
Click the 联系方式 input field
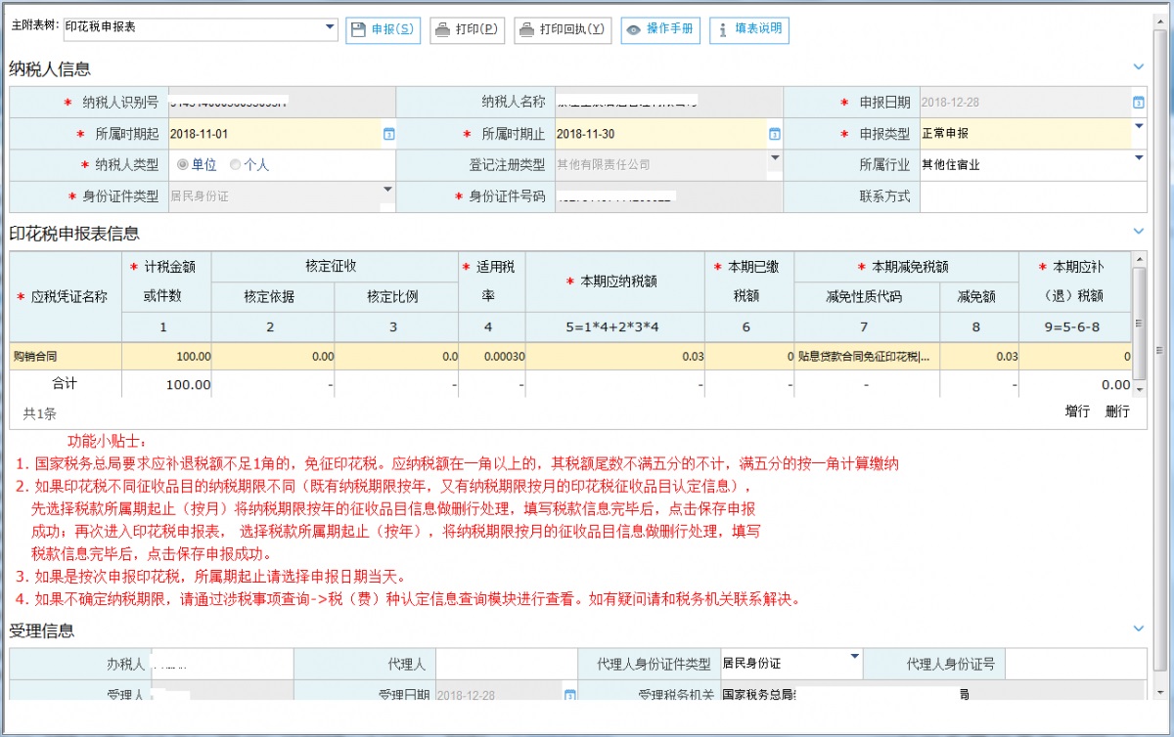[x=1033, y=196]
